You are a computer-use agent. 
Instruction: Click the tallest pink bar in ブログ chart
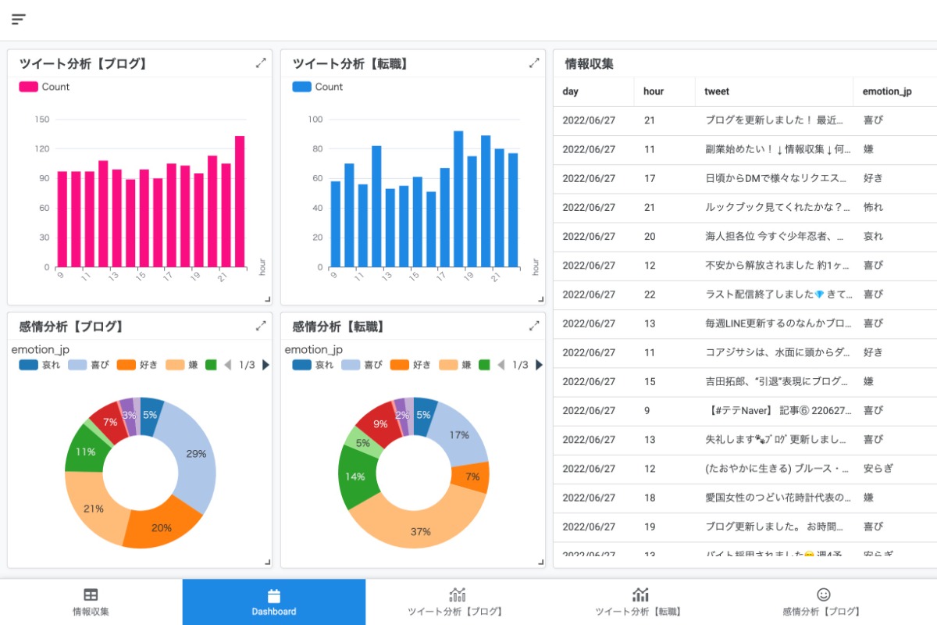(x=240, y=201)
